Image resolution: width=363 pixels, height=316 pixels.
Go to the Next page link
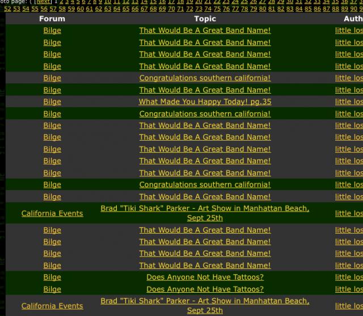point(44,2)
